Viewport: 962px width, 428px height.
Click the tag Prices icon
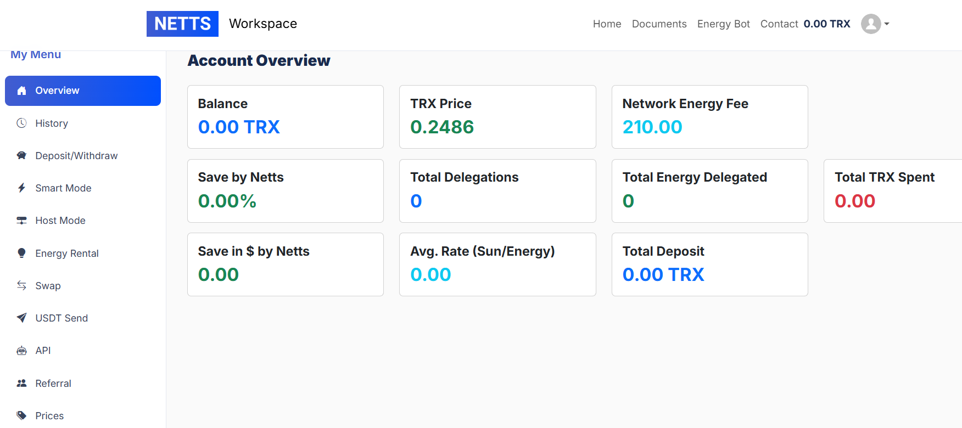click(x=22, y=415)
